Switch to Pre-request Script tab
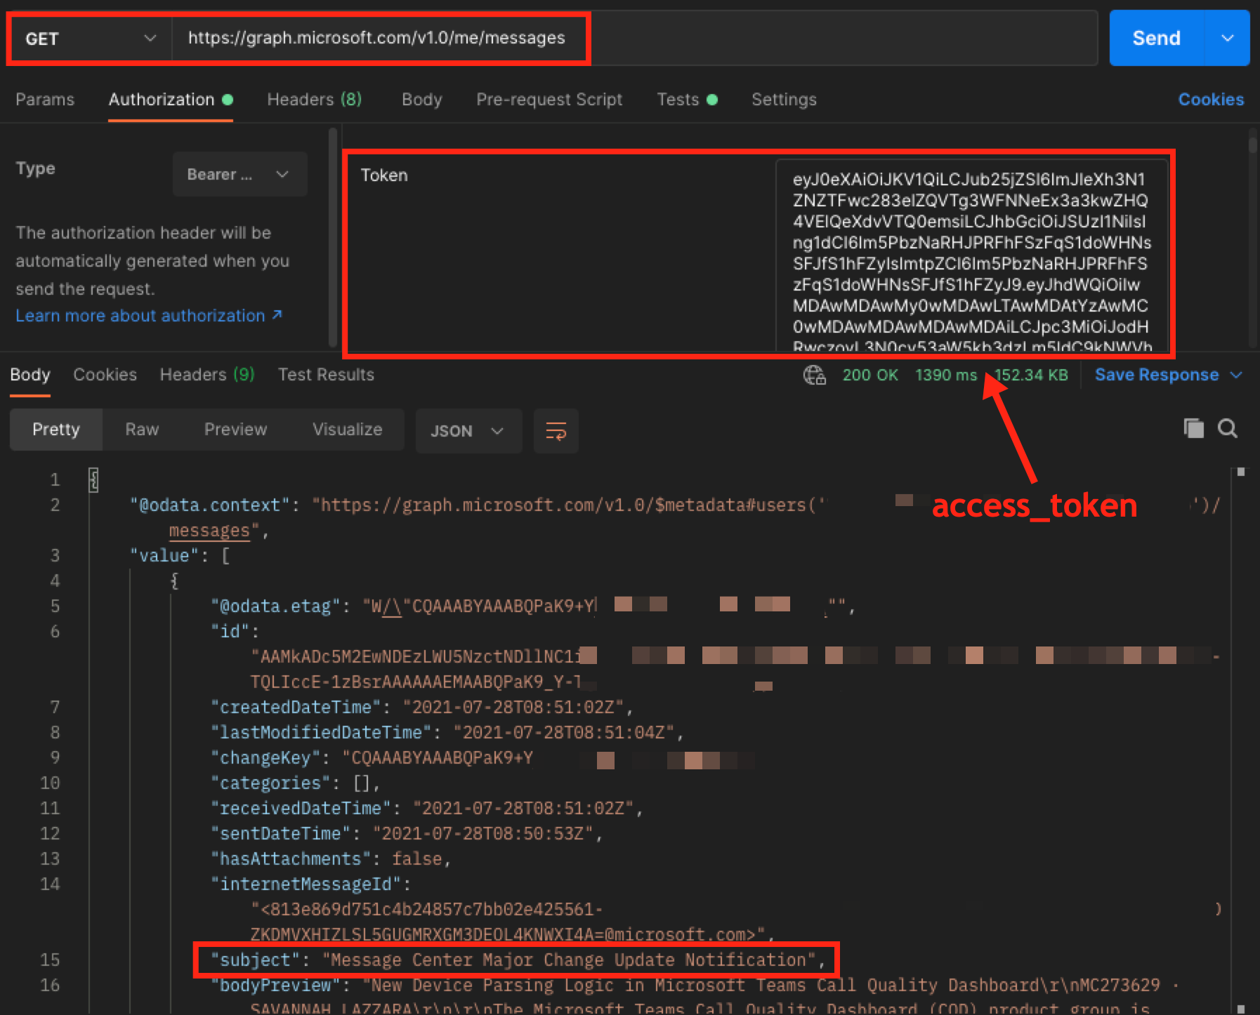The width and height of the screenshot is (1260, 1015). [549, 100]
